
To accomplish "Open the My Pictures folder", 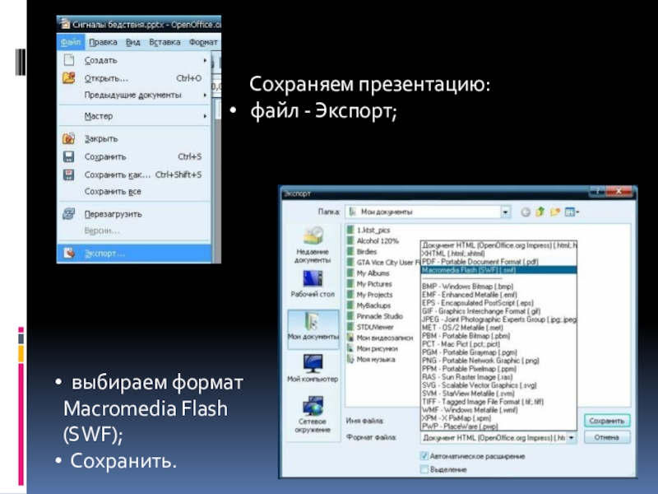I will (x=369, y=284).
